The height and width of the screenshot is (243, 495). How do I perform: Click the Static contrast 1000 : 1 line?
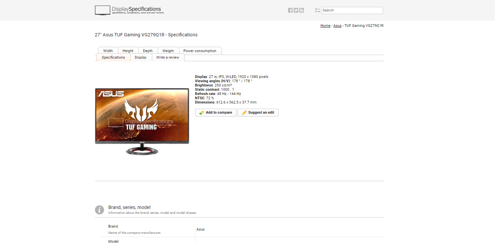214,89
